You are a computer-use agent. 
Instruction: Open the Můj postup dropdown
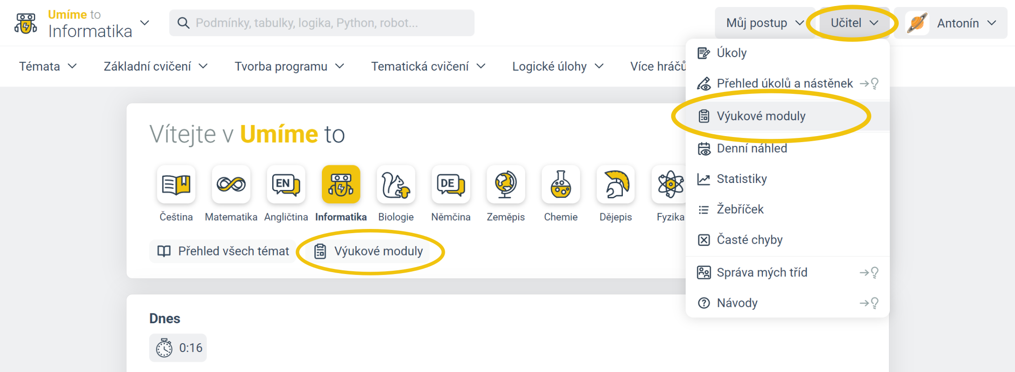click(765, 23)
